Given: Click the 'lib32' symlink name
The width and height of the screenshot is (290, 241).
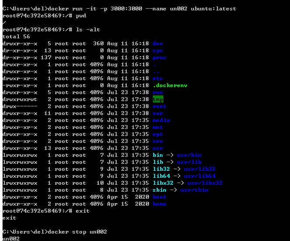Looking at the screenshot, I should pyautogui.click(x=161, y=169).
